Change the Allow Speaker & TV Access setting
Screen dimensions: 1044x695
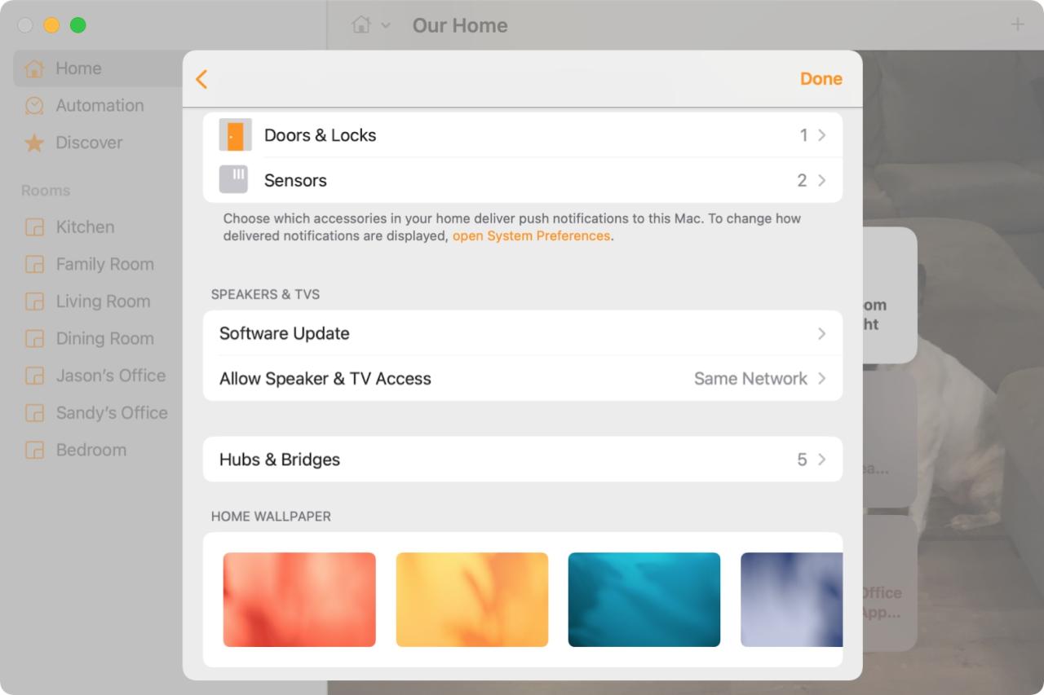click(x=523, y=378)
